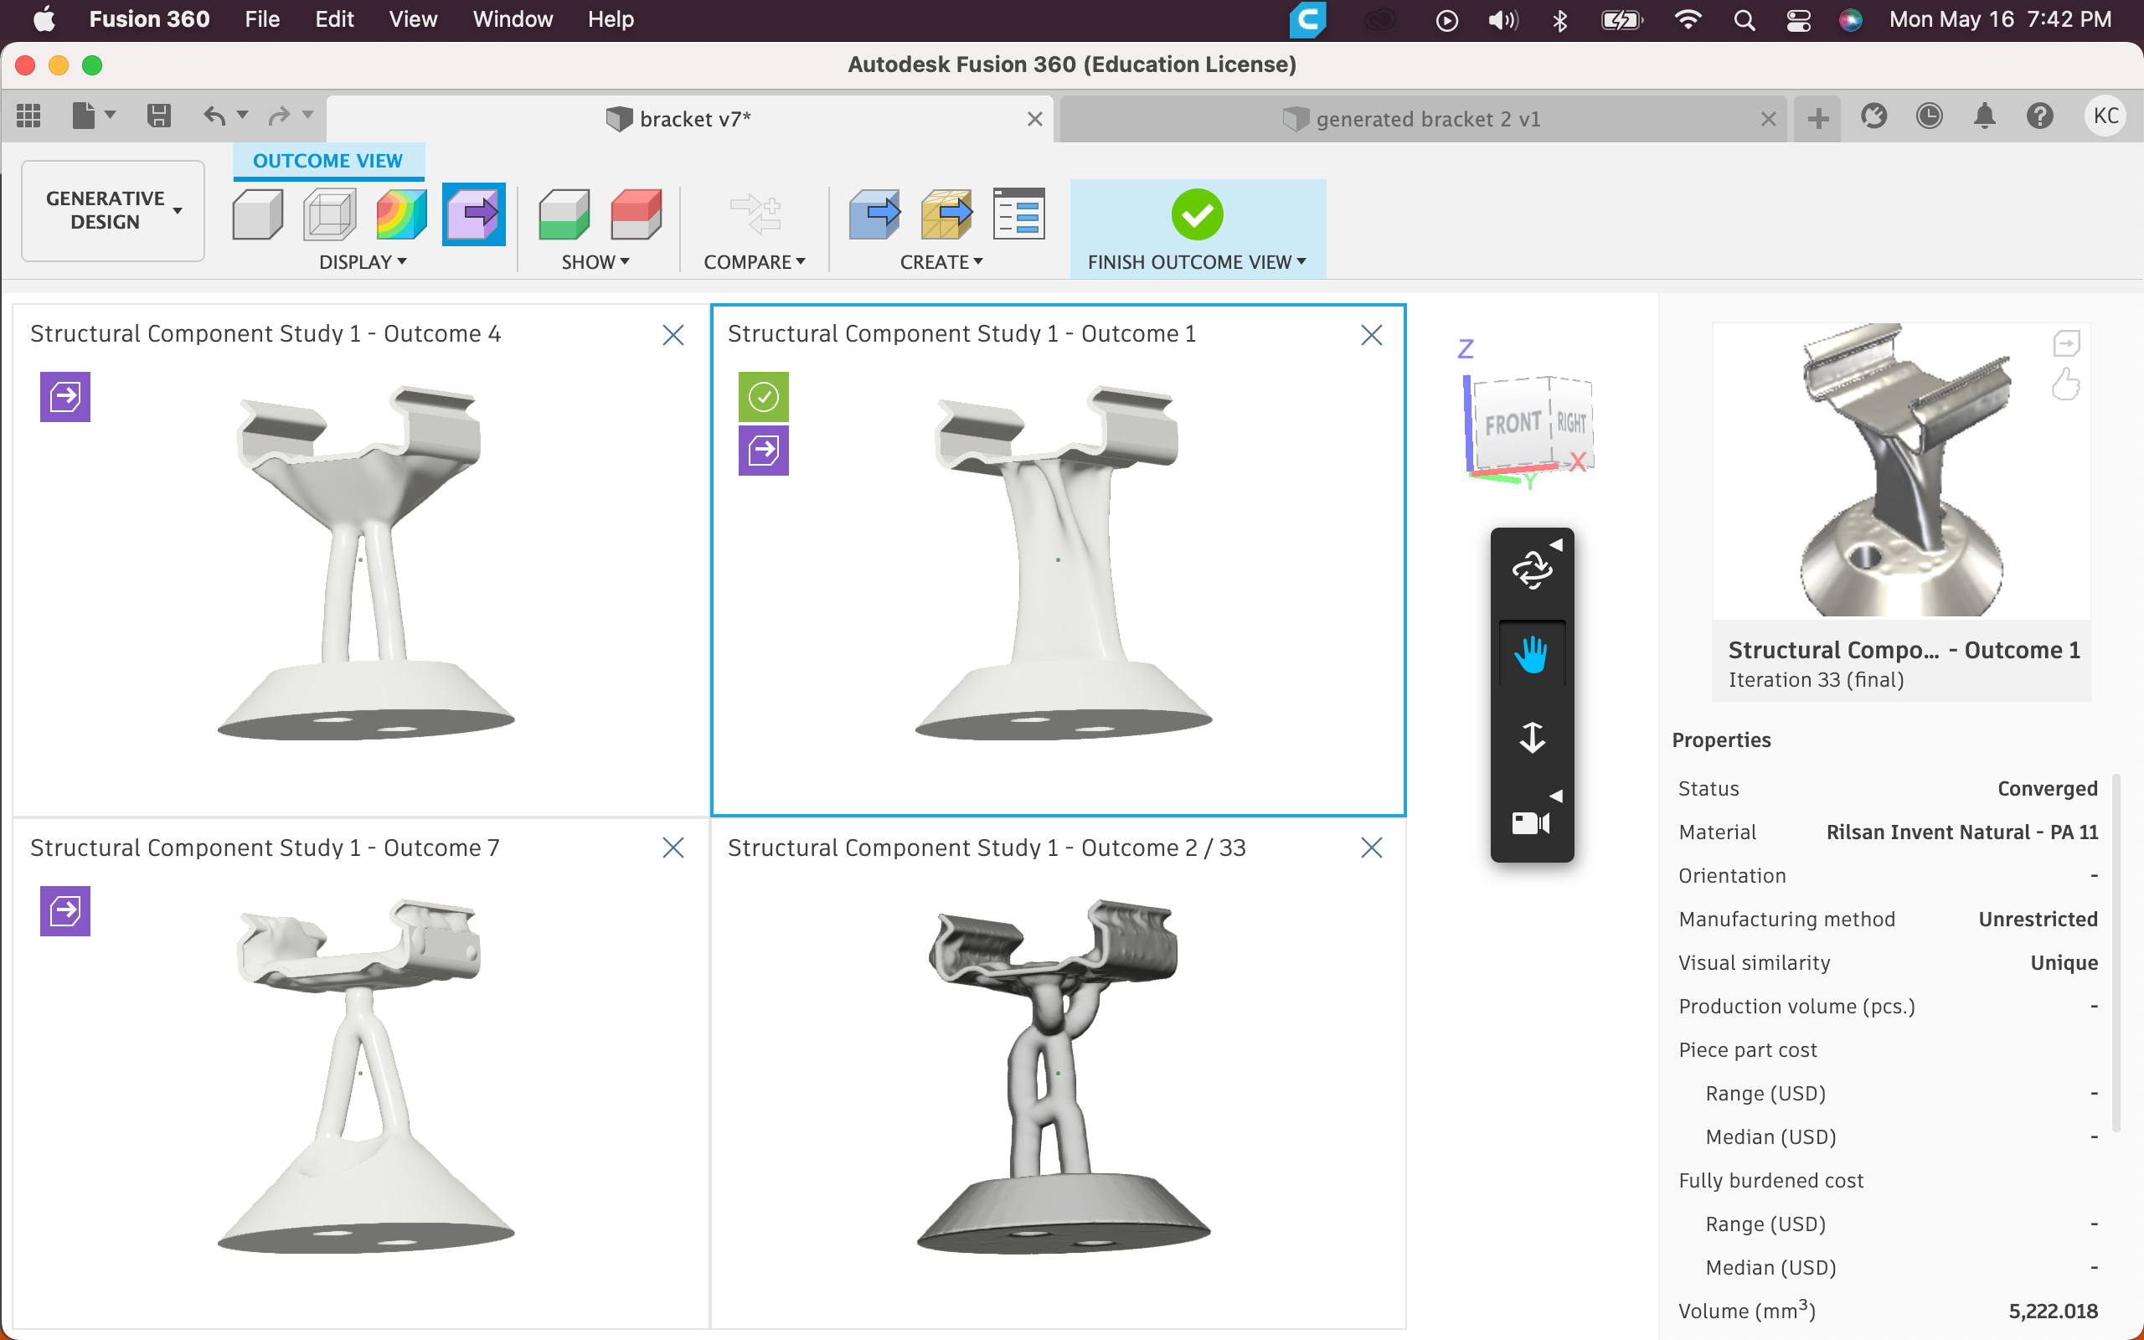
Task: Select the highlighted outcome display icon
Action: [x=474, y=214]
